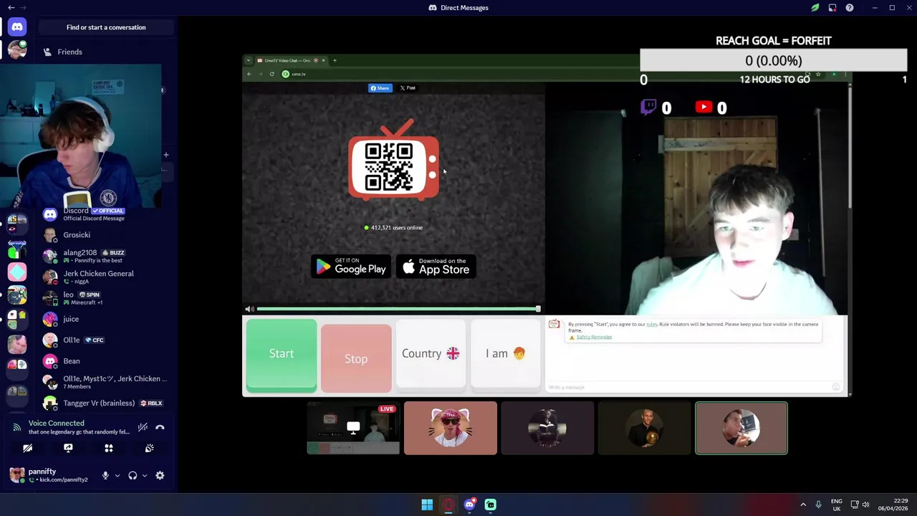Open the ENG UK language switcher
917x516 pixels.
(837, 505)
